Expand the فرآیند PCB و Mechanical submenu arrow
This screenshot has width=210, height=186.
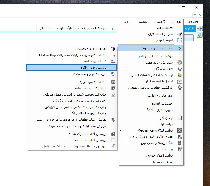pyautogui.click(x=121, y=130)
